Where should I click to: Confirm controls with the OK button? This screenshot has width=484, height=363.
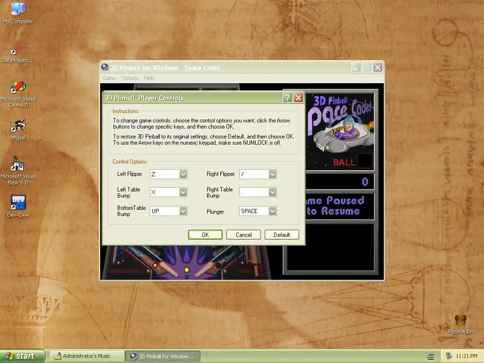(x=205, y=234)
